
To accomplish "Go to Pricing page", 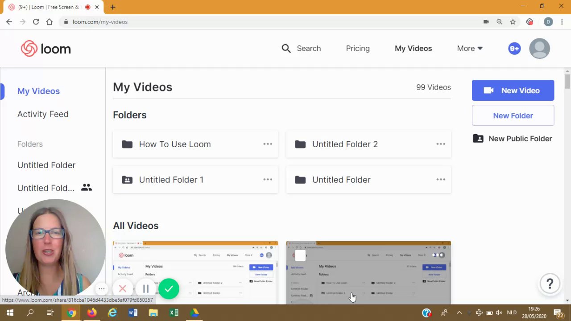I will pos(358,48).
